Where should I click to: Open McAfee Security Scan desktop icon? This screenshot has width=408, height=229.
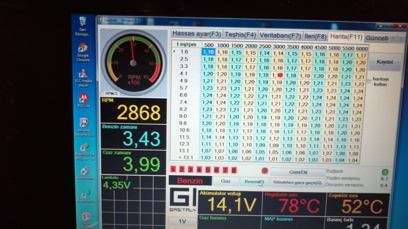[x=84, y=127]
